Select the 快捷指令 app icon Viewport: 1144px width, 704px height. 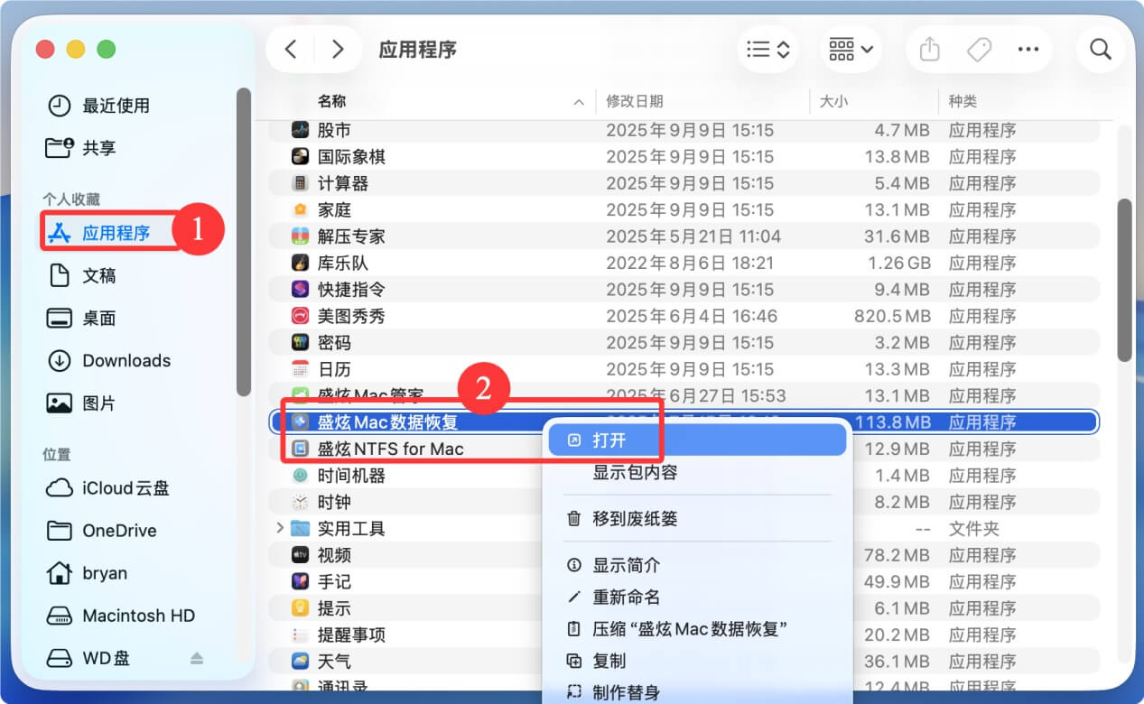(x=299, y=289)
